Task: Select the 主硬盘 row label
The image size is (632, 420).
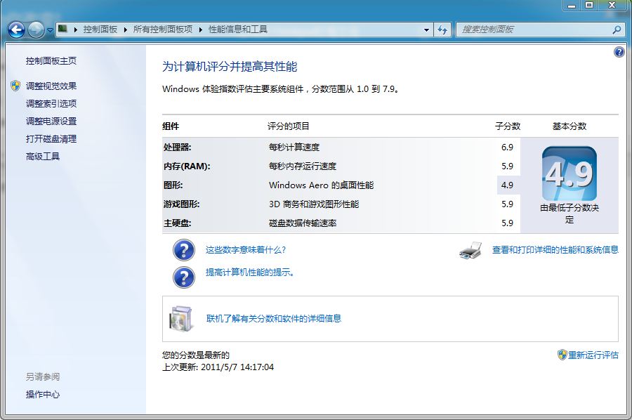Action: 178,223
